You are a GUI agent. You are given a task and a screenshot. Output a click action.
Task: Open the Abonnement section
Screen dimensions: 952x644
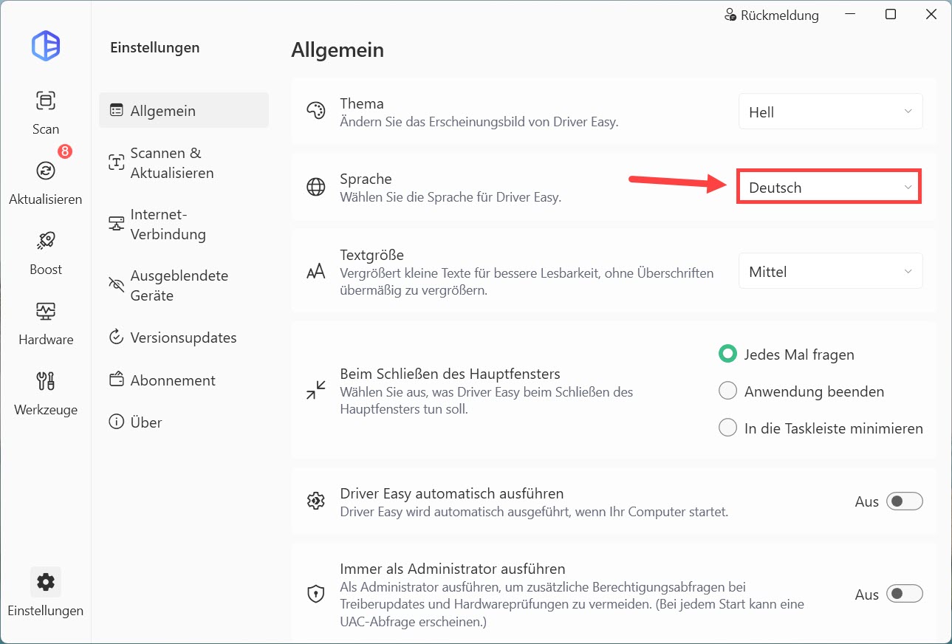(x=184, y=380)
